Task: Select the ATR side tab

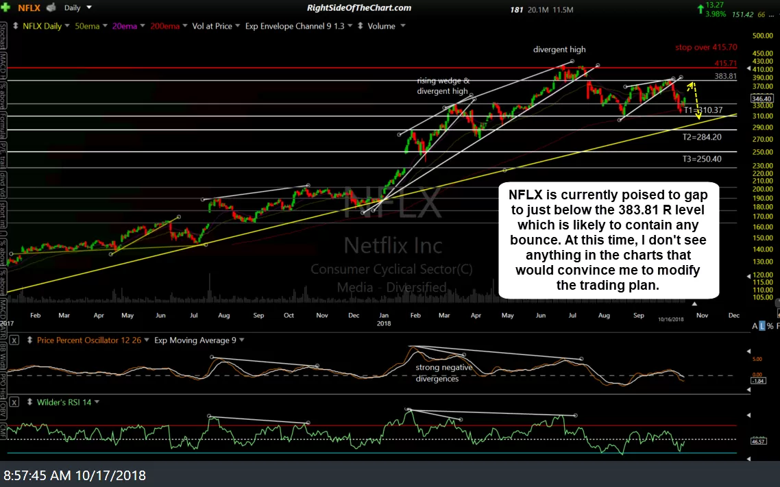Action: point(3,334)
